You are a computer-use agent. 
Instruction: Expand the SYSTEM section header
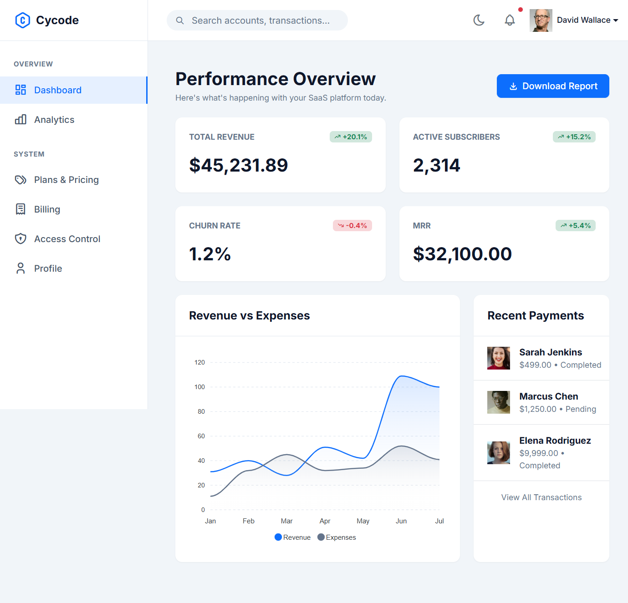[x=29, y=154]
